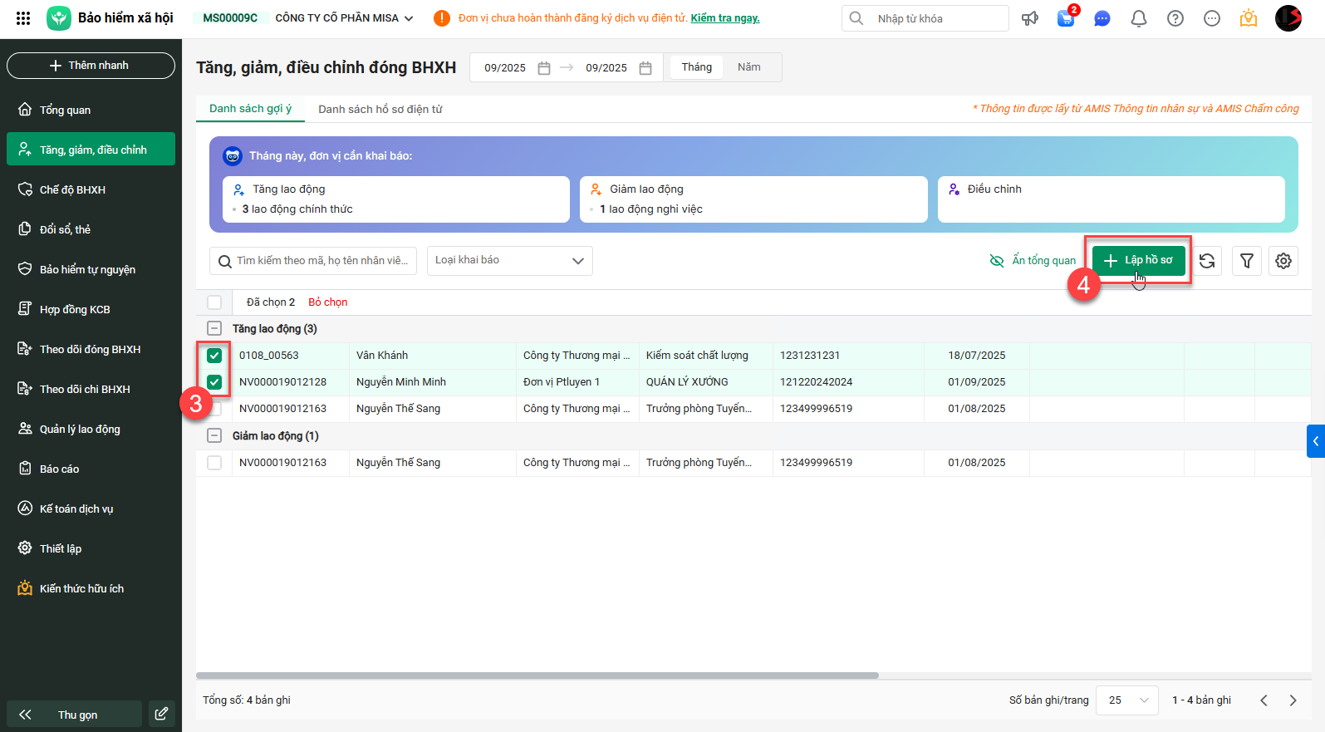Click the horizontal table scrollbar
This screenshot has width=1325, height=732.
coord(537,676)
